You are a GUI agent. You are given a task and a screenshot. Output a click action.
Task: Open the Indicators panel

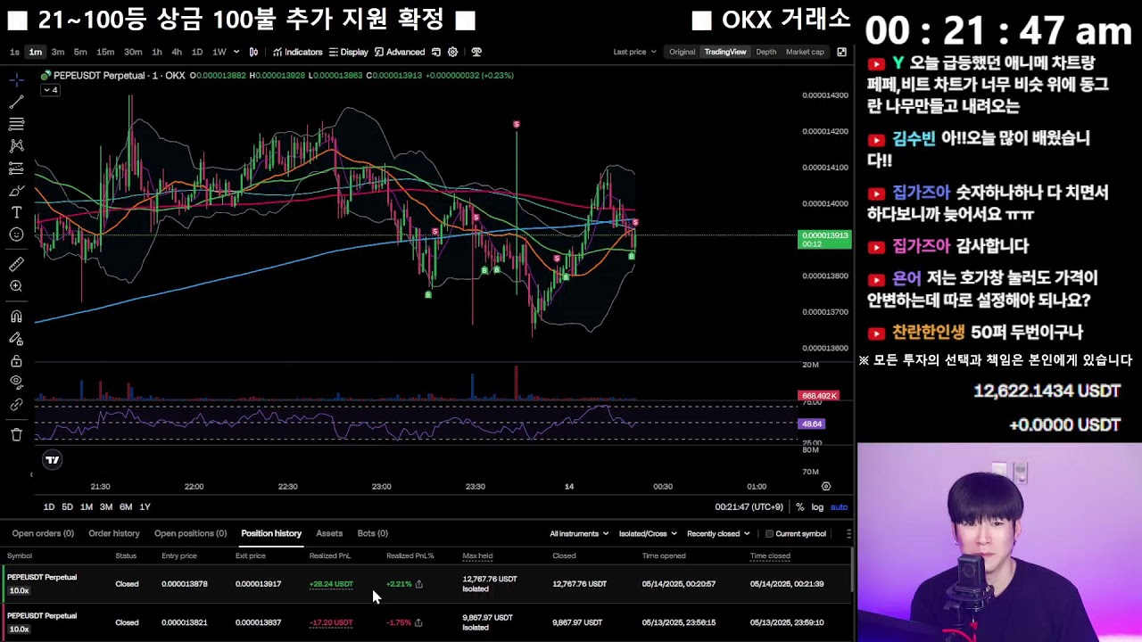coord(298,52)
